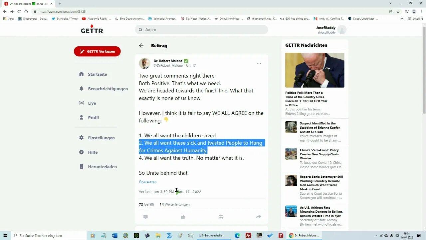The image size is (426, 240).
Task: Click the Chrome address bar URL
Action: coord(62,12)
